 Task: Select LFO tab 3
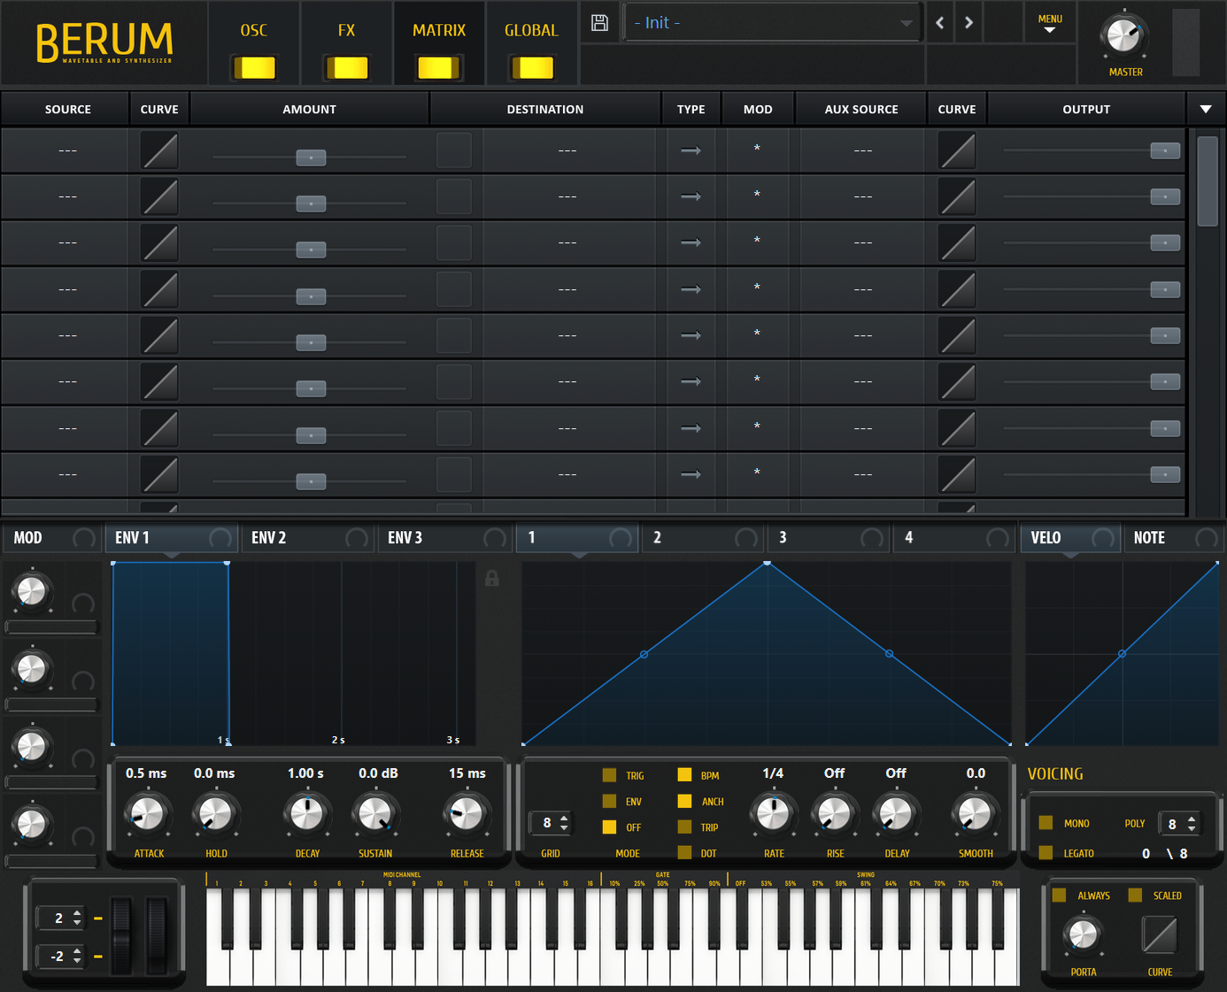(828, 538)
